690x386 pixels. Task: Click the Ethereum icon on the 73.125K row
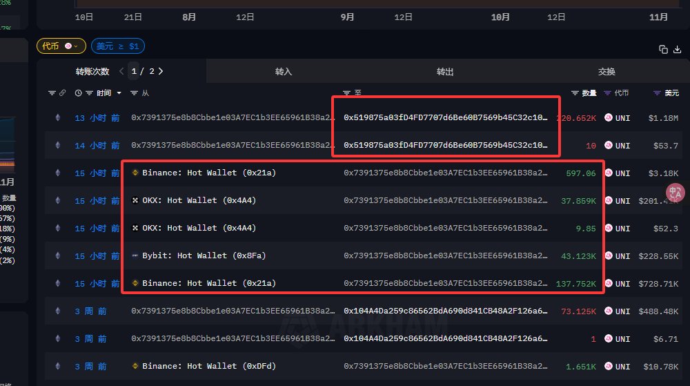point(58,311)
